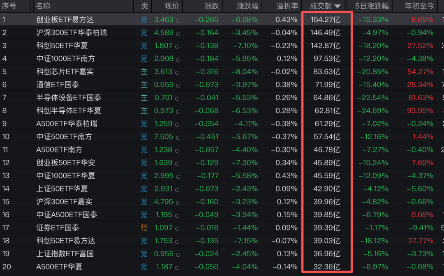Select row 沪深300ETF嘉实
Image resolution: width=444 pixels, height=276 pixels.
tap(222, 202)
